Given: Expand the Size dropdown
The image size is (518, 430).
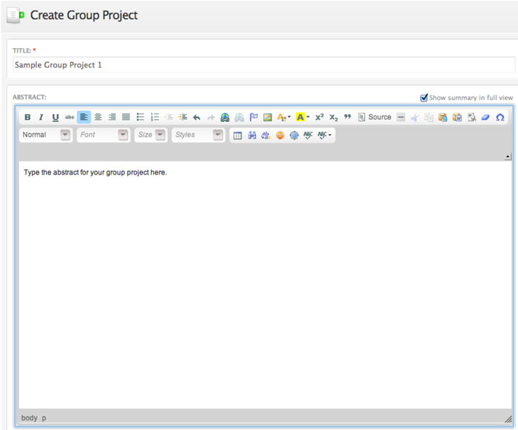Looking at the screenshot, I should pos(151,135).
